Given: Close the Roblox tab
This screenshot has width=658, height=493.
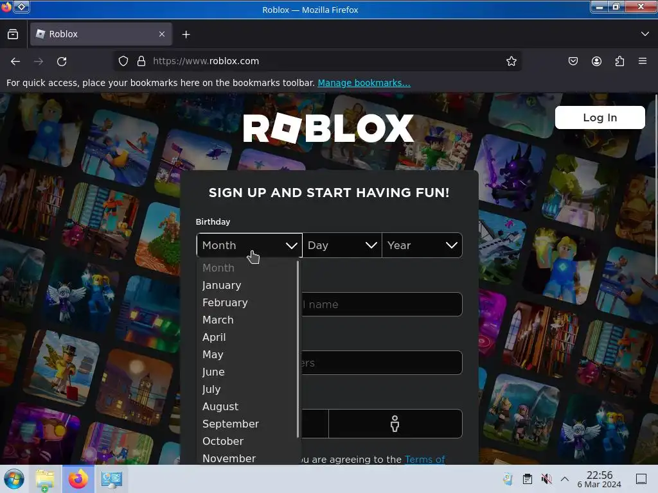Looking at the screenshot, I should [x=162, y=34].
